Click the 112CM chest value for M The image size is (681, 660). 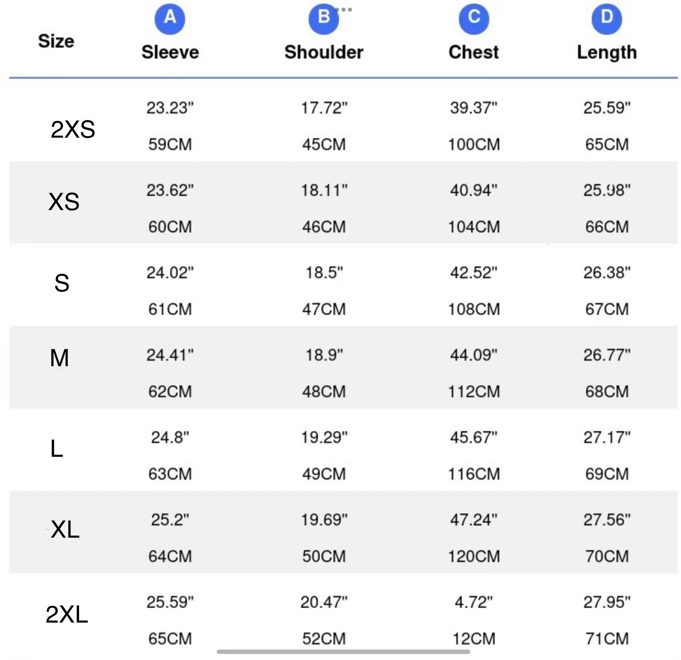474,392
